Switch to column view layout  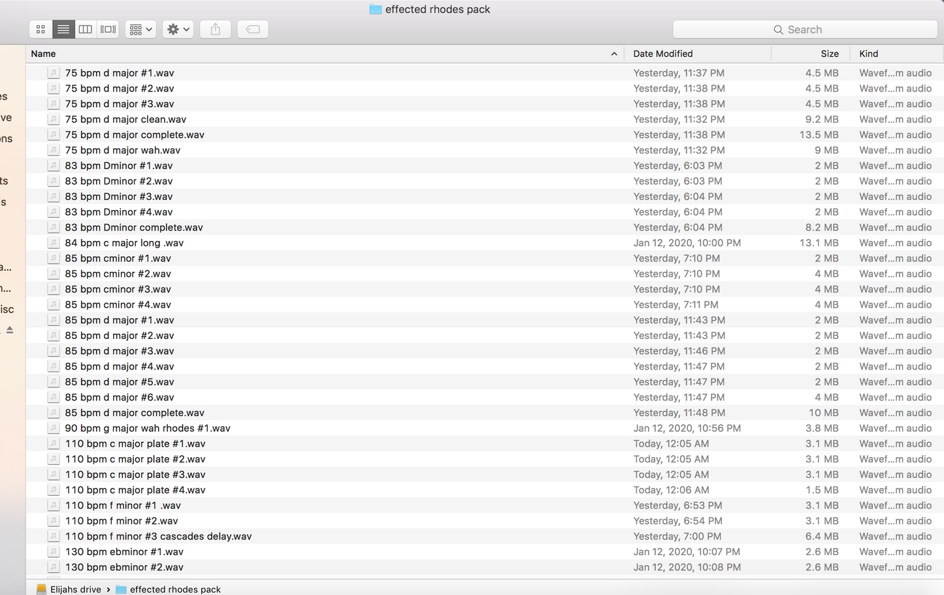pos(86,29)
